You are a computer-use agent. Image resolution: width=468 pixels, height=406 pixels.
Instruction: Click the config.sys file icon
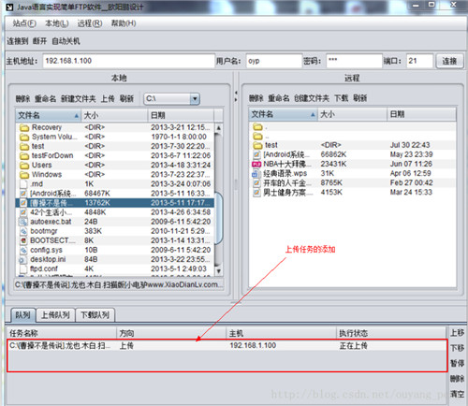pos(23,250)
